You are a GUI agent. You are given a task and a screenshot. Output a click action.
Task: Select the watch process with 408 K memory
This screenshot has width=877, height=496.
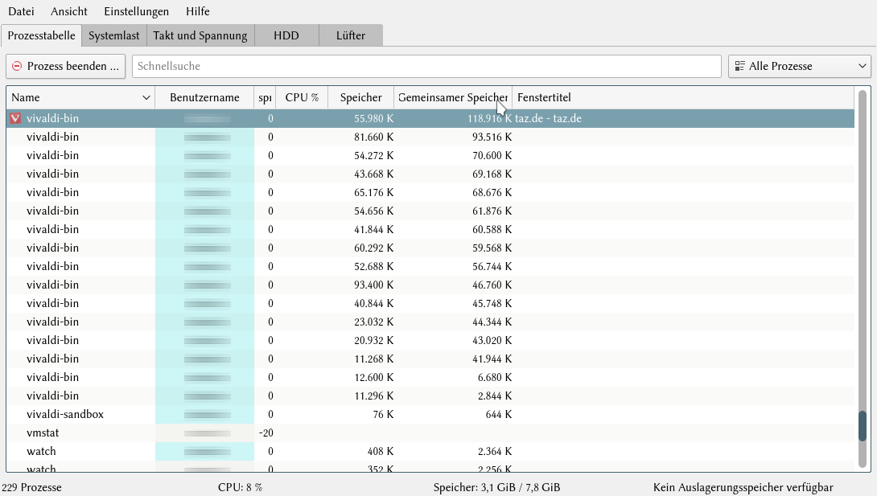[x=430, y=451]
